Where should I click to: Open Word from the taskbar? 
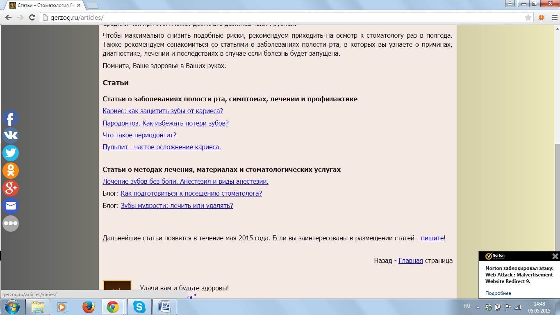point(164,307)
